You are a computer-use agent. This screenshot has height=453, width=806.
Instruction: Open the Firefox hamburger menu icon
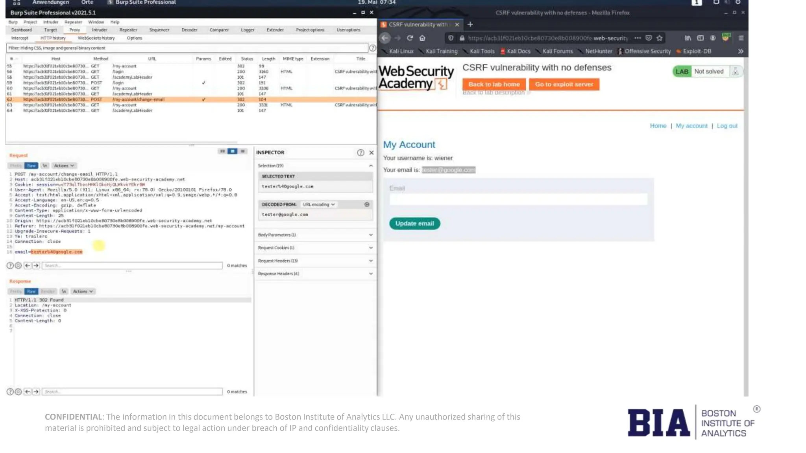[741, 38]
